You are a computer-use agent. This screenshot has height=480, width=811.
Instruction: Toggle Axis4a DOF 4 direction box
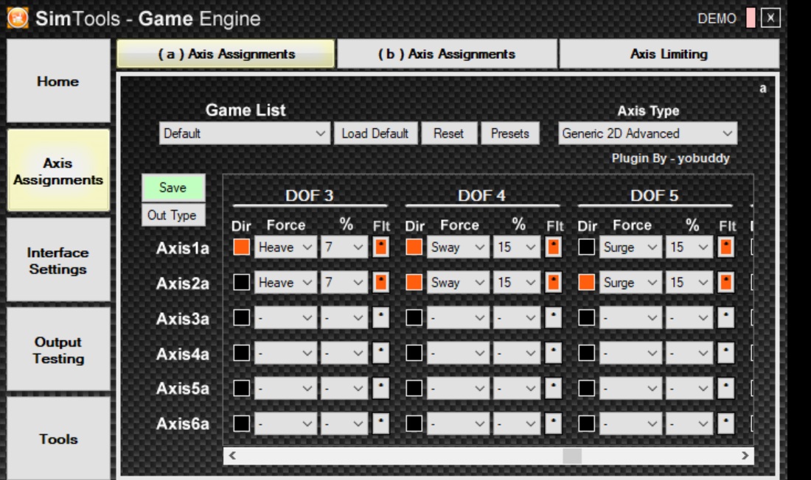pos(414,353)
